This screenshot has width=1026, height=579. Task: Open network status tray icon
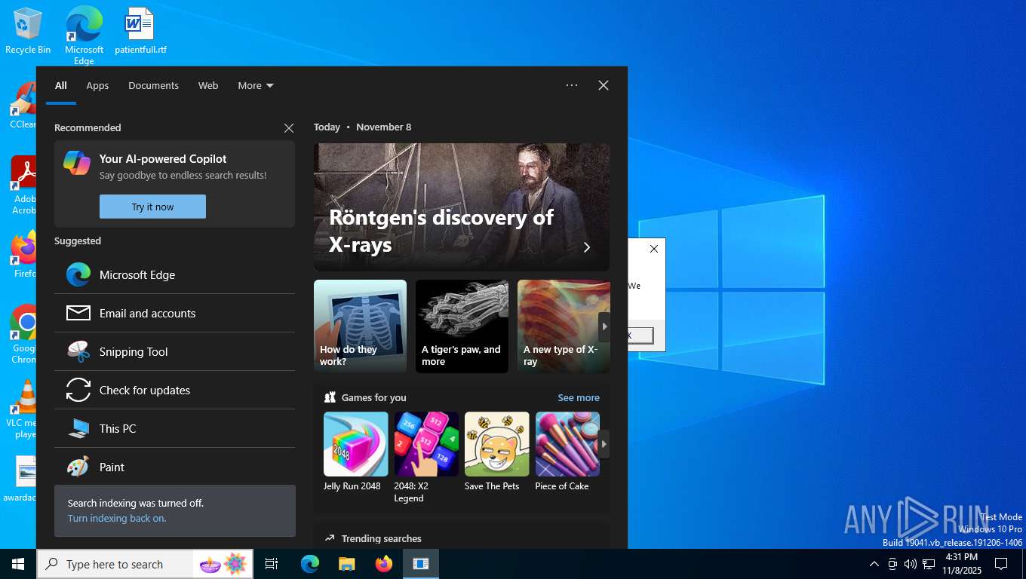point(929,564)
